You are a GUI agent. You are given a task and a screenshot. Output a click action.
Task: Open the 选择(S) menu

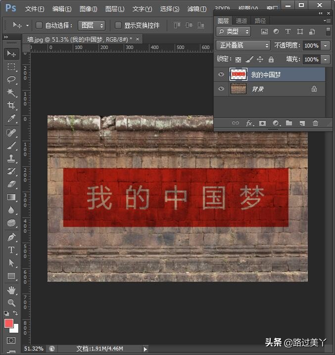tap(170, 9)
